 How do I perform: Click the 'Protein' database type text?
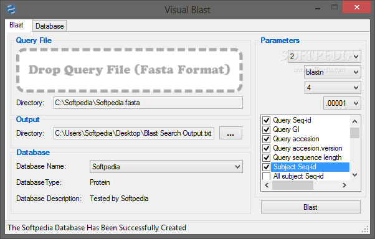click(x=100, y=182)
